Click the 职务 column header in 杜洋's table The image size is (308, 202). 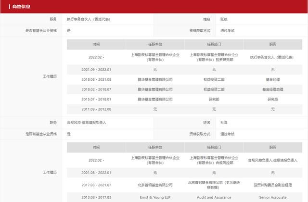[273, 148]
